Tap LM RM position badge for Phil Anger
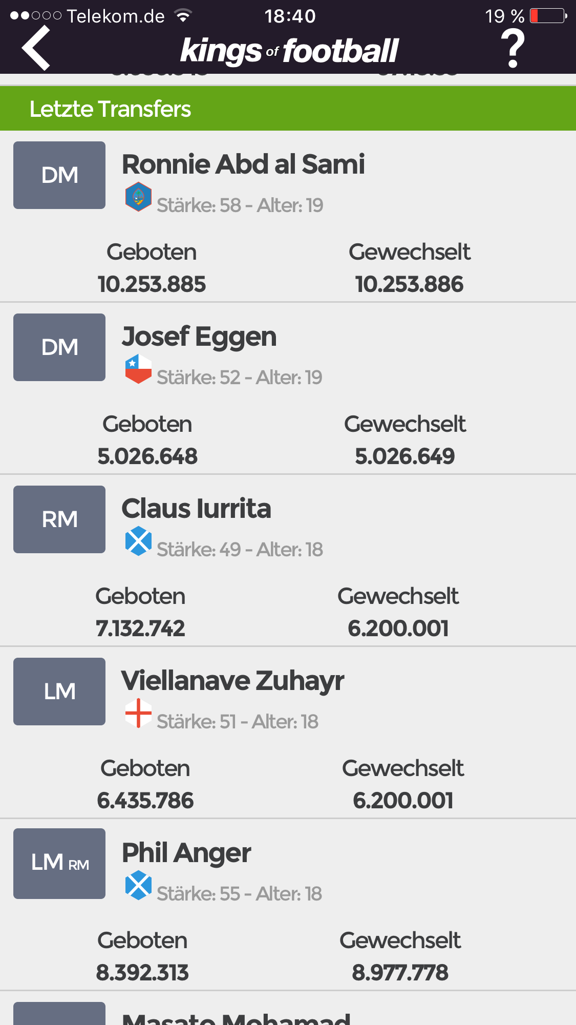This screenshot has height=1025, width=576. pyautogui.click(x=59, y=864)
